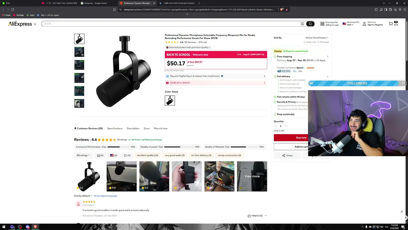Screen dimensions: 408x230
Task: Click the Brave icon in the taskbar
Action: tap(35, 227)
